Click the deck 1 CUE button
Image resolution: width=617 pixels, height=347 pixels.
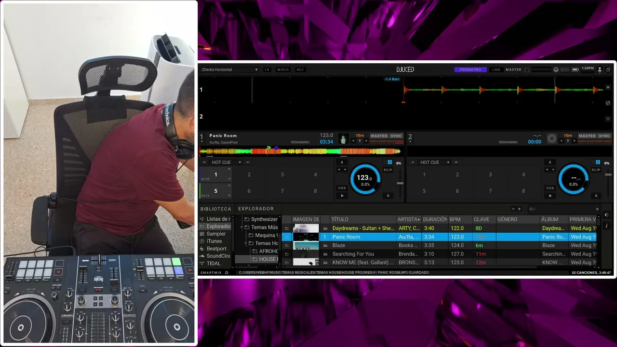coord(342,188)
